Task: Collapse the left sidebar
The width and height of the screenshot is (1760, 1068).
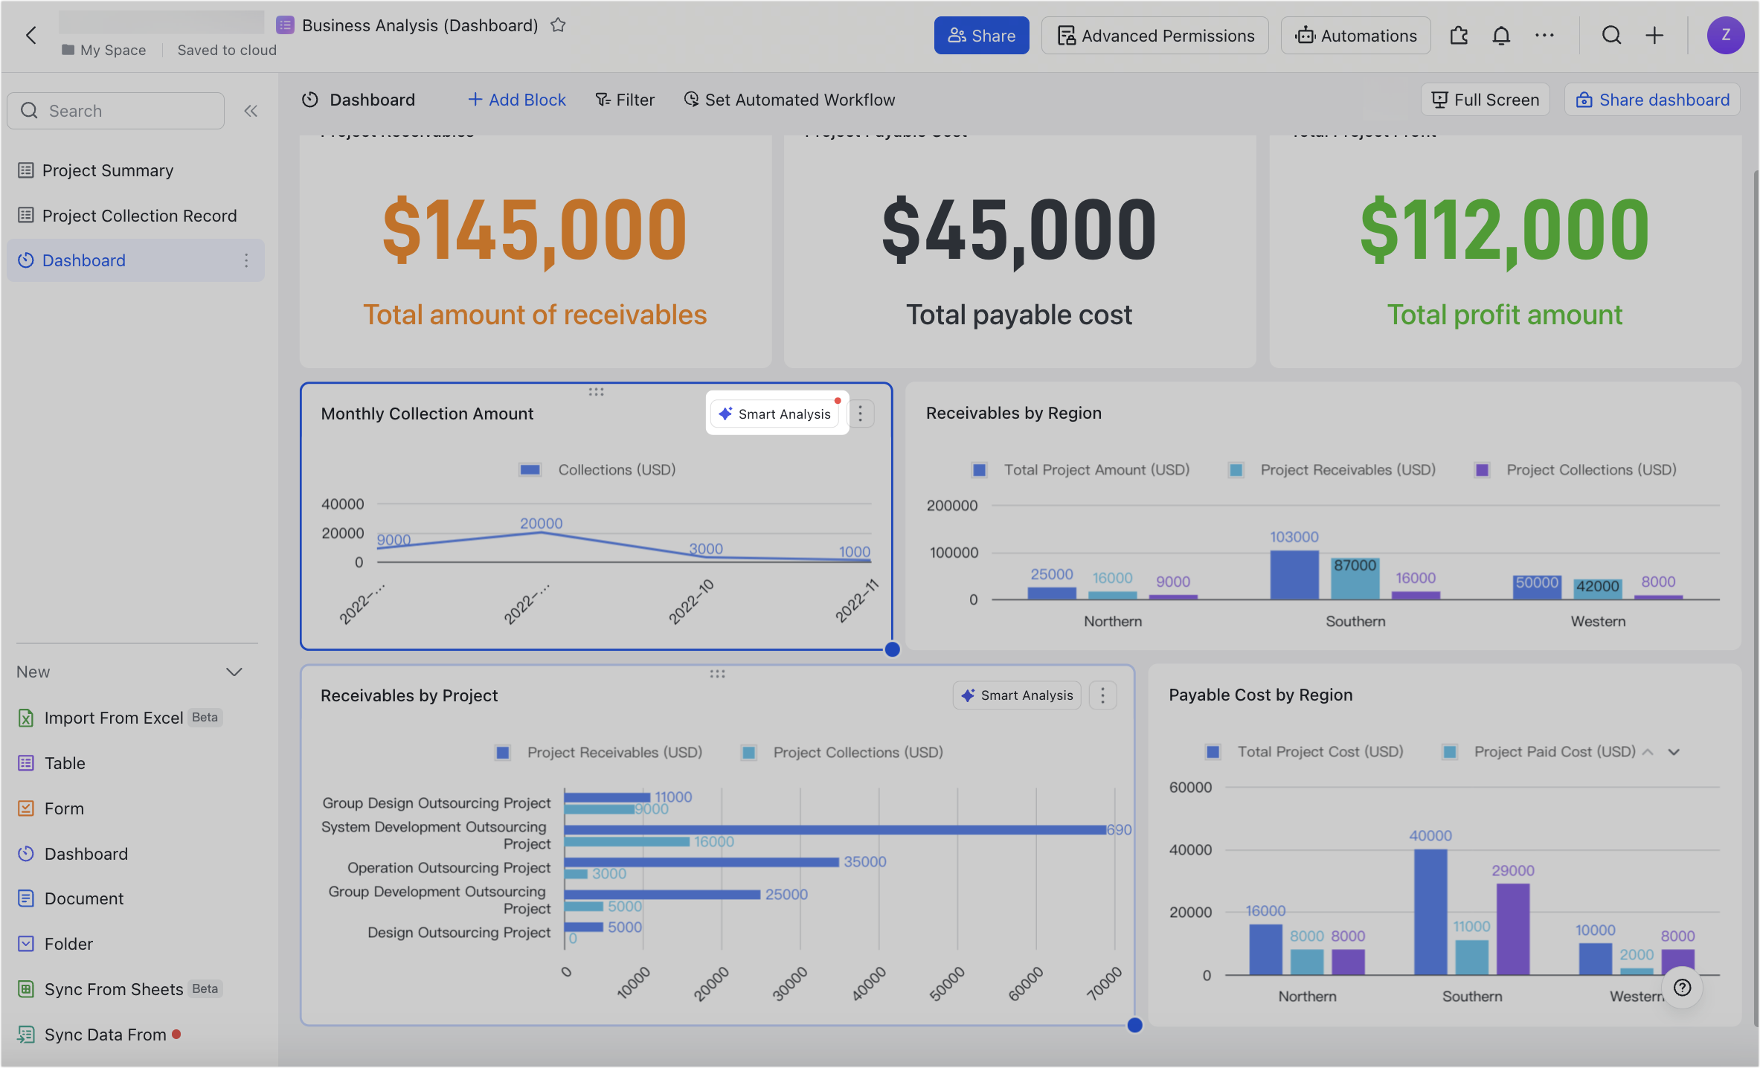Action: (x=251, y=110)
